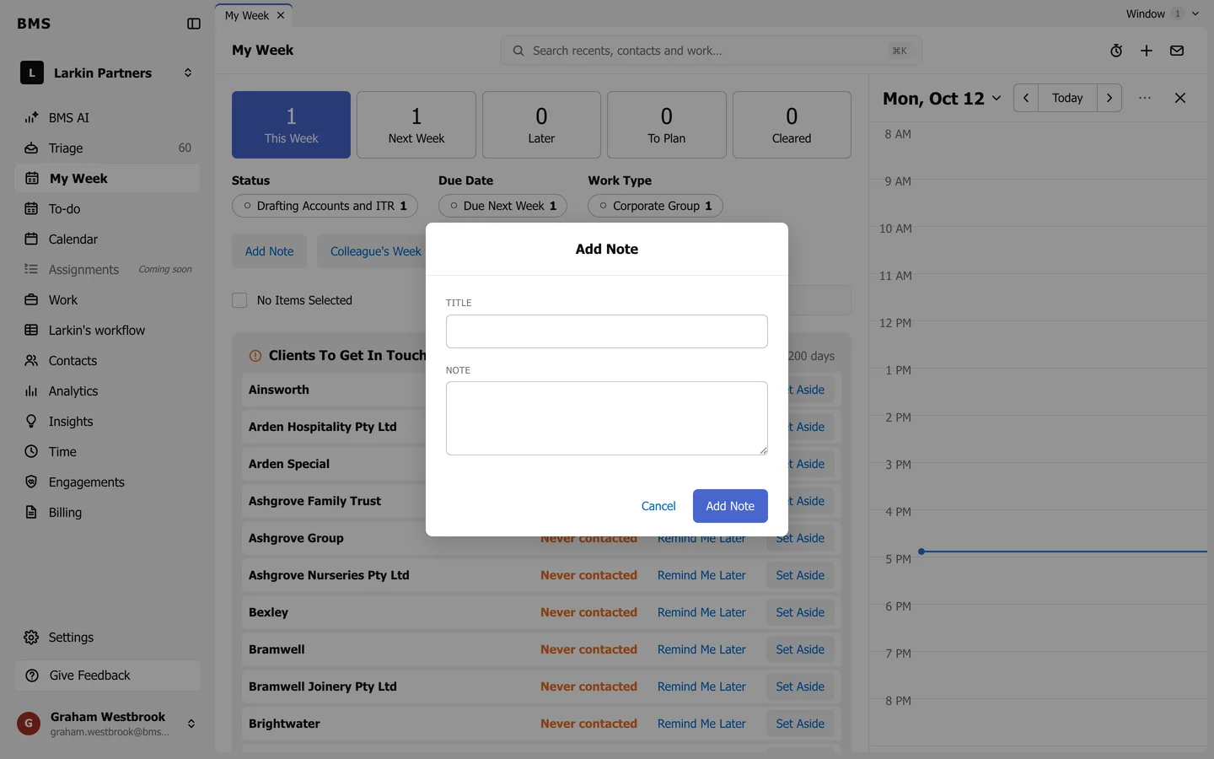Open the mail envelope icon
The height and width of the screenshot is (759, 1214).
click(1177, 51)
